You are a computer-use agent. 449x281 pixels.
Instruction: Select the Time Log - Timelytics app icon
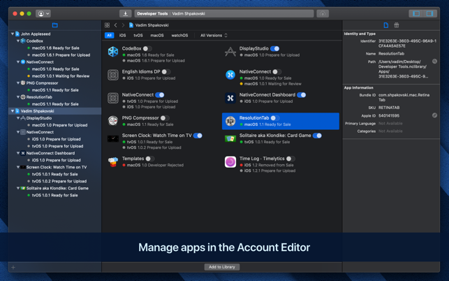[x=230, y=161]
